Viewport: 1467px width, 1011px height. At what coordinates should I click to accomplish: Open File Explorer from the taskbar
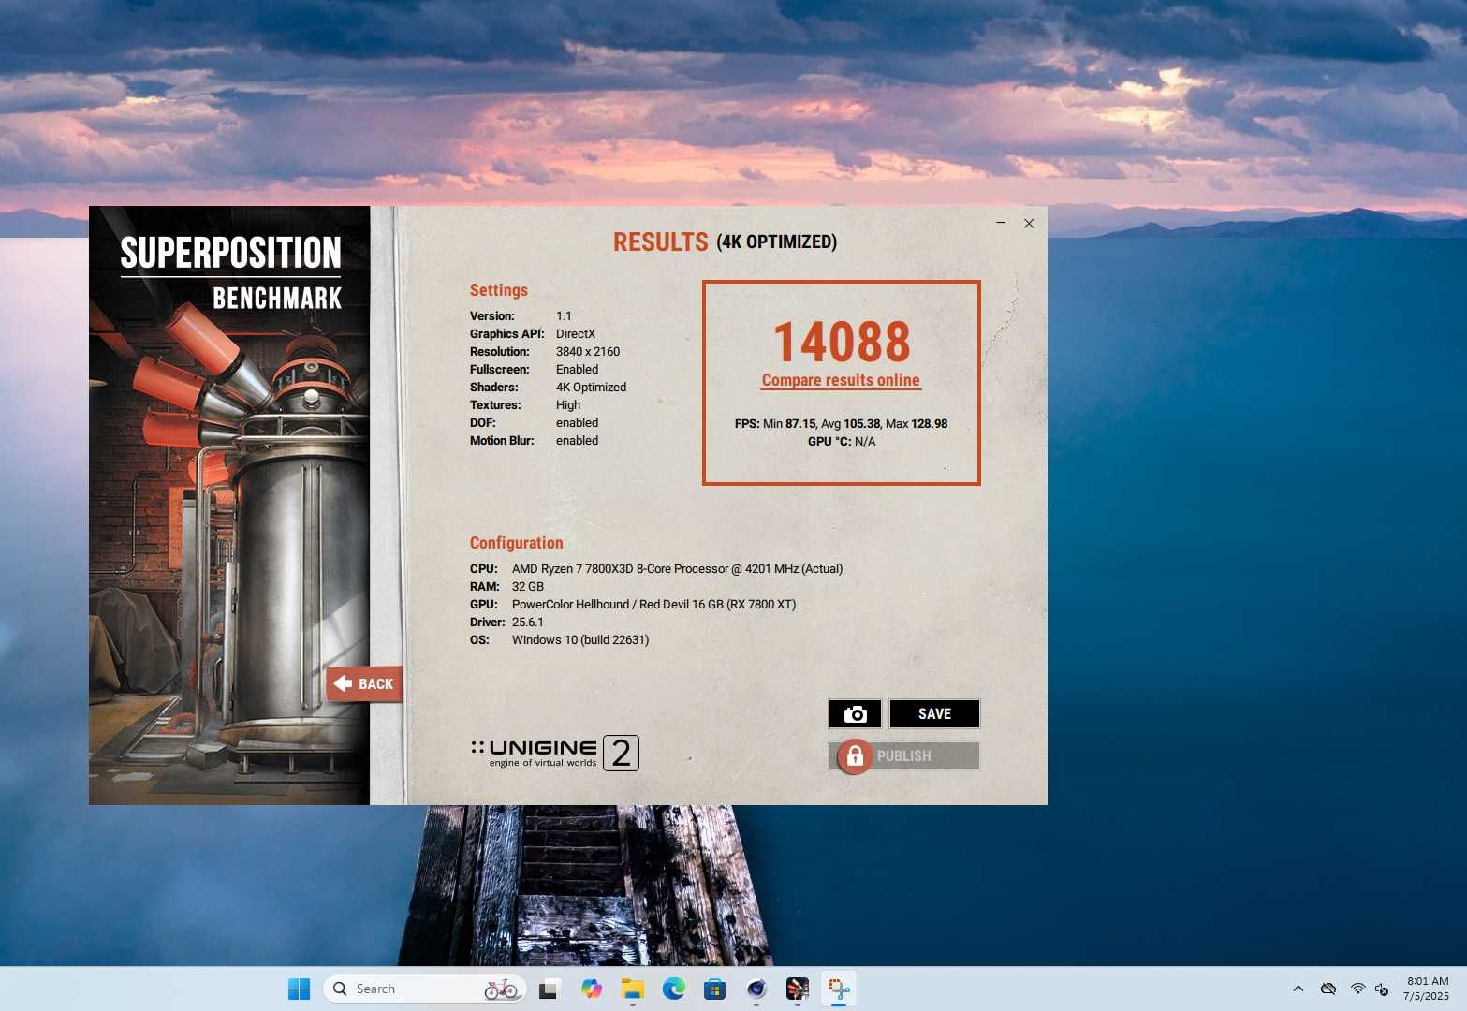coord(633,989)
